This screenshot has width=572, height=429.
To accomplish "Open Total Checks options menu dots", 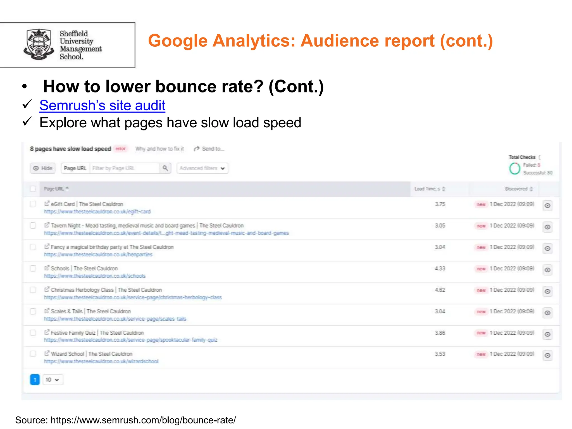I will tap(540, 157).
